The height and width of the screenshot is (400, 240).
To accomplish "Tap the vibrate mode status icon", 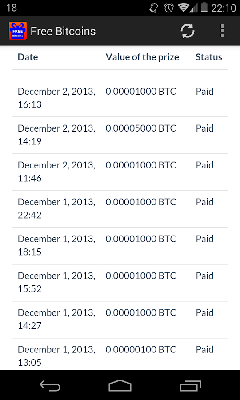I will [x=154, y=8].
